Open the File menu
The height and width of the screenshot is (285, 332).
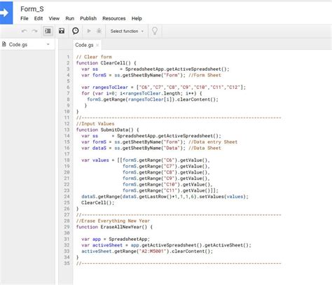pos(25,18)
